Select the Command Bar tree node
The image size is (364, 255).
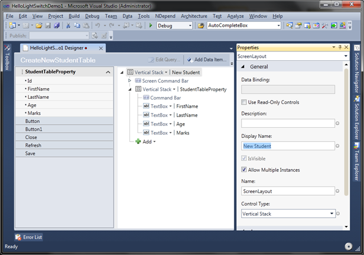(162, 98)
